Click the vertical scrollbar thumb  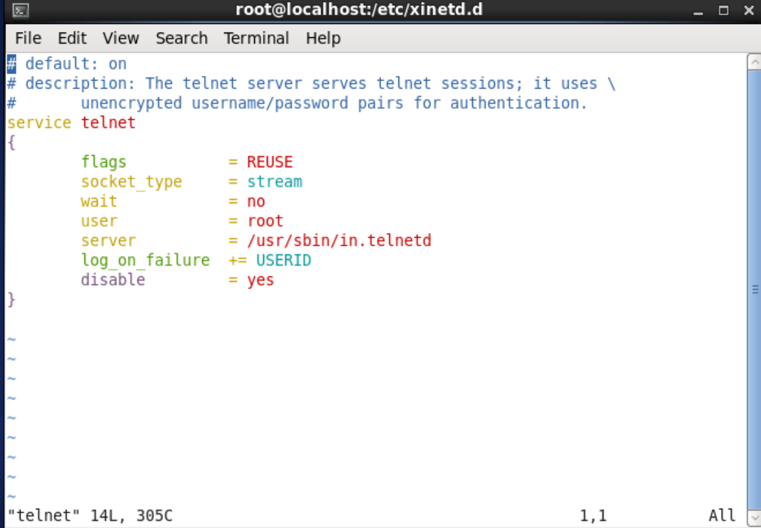pos(754,290)
